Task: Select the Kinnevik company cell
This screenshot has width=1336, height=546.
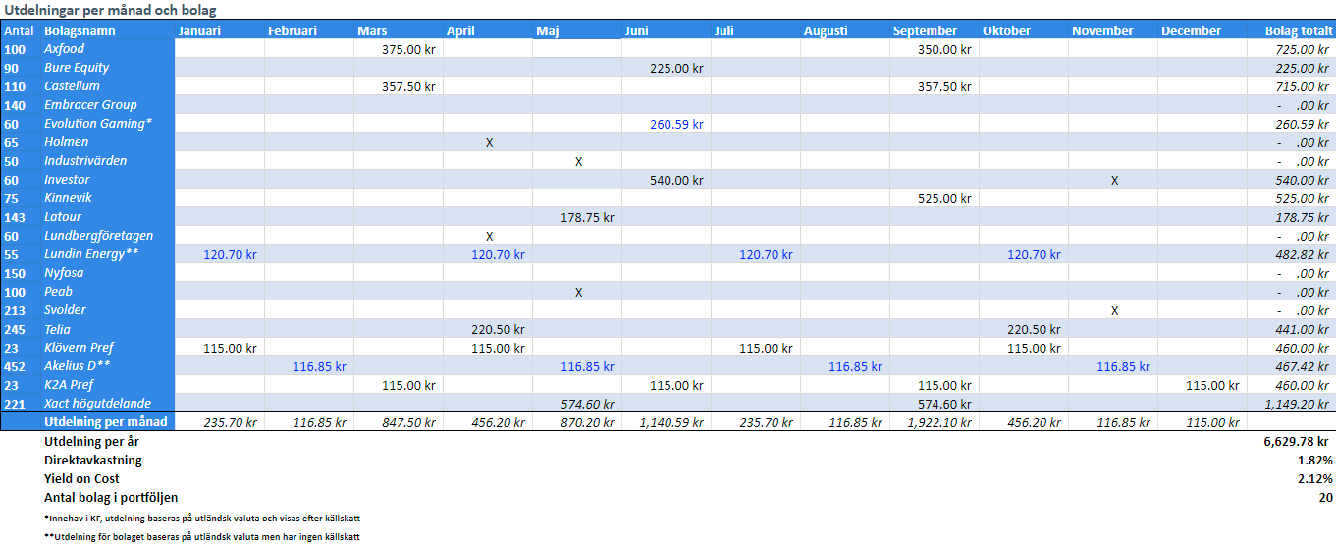Action: click(108, 198)
